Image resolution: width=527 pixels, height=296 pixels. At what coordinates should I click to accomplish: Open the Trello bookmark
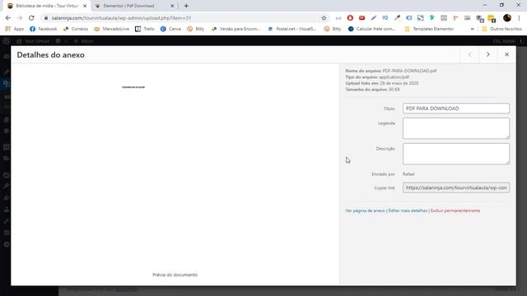coord(145,29)
